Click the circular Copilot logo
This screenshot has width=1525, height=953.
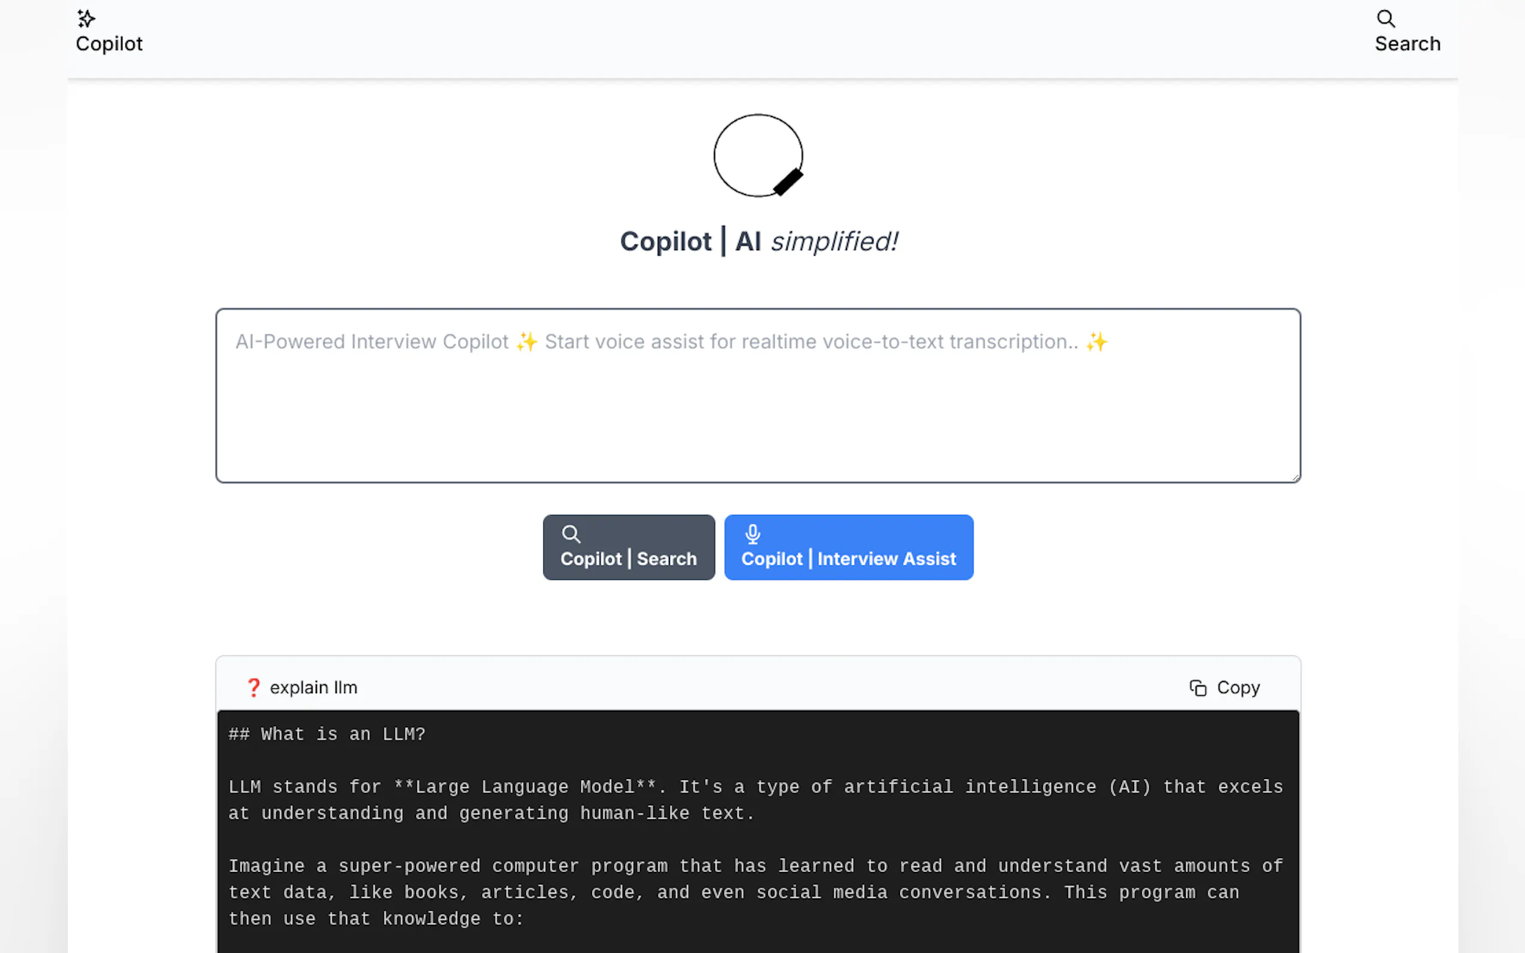(757, 154)
